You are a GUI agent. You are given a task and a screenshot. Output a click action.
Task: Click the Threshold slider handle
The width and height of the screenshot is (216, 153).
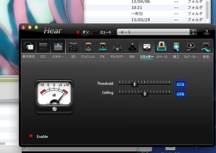pos(134,84)
